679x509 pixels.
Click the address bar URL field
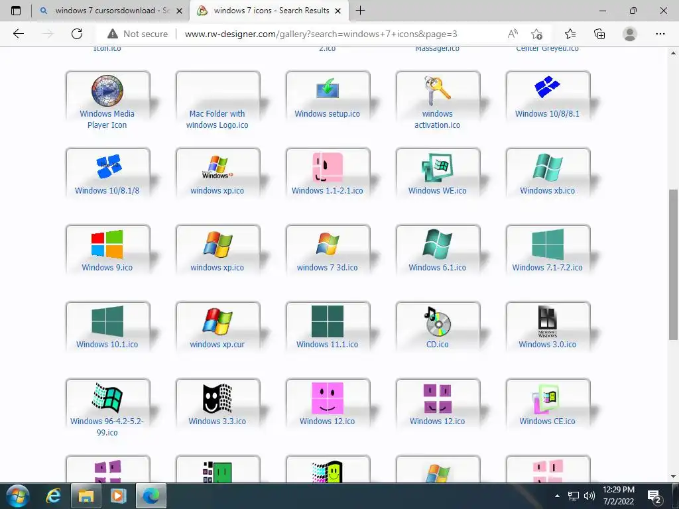tap(321, 34)
